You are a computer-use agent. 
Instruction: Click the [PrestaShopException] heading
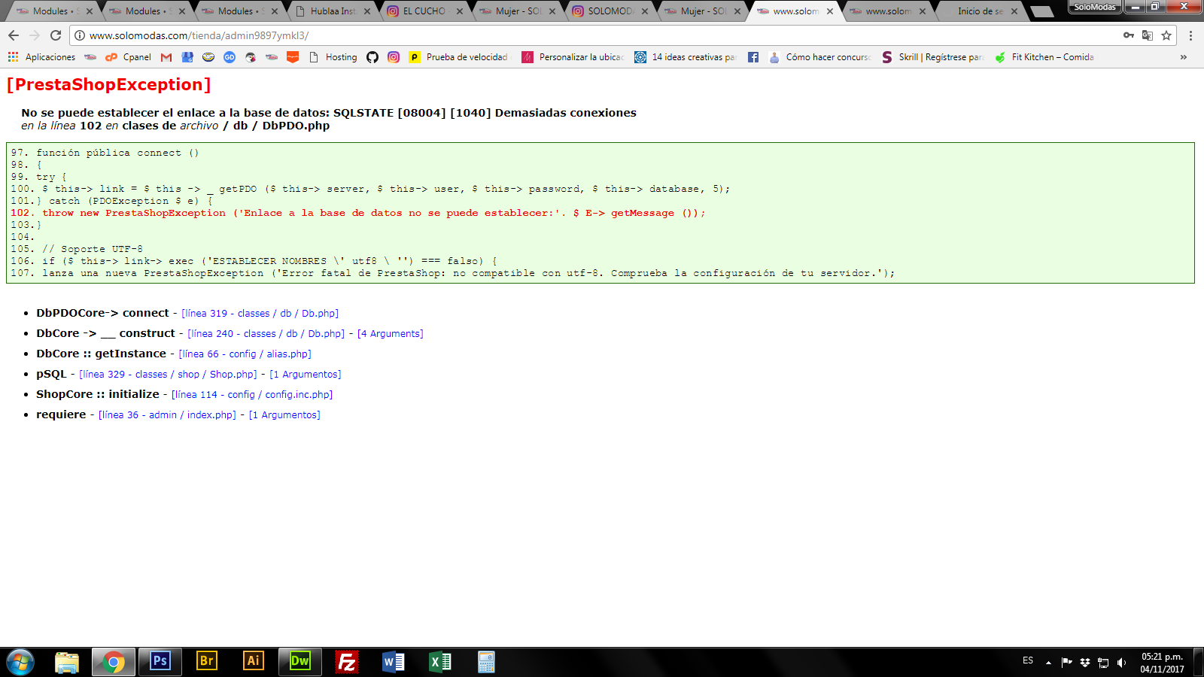coord(108,85)
